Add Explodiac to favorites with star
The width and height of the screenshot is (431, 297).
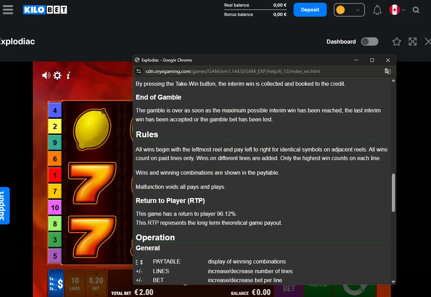397,42
